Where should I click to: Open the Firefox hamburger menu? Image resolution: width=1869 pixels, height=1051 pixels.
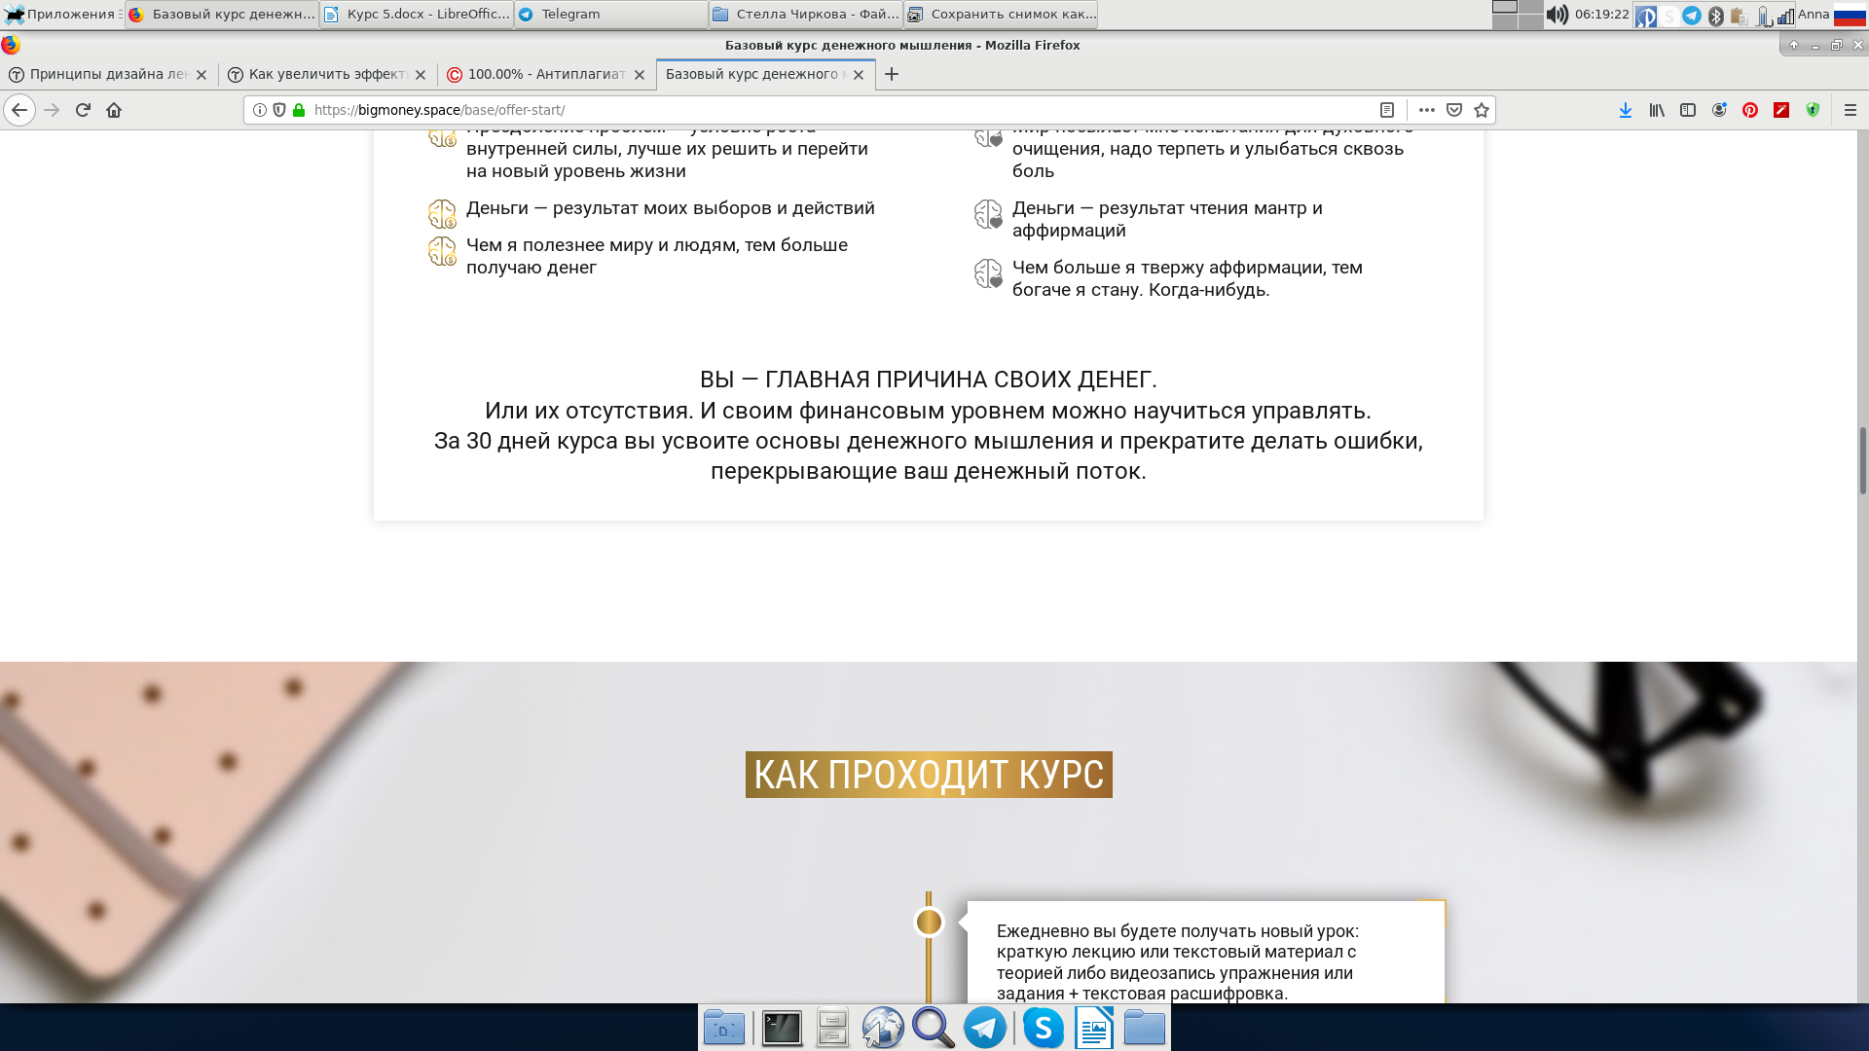pos(1850,110)
